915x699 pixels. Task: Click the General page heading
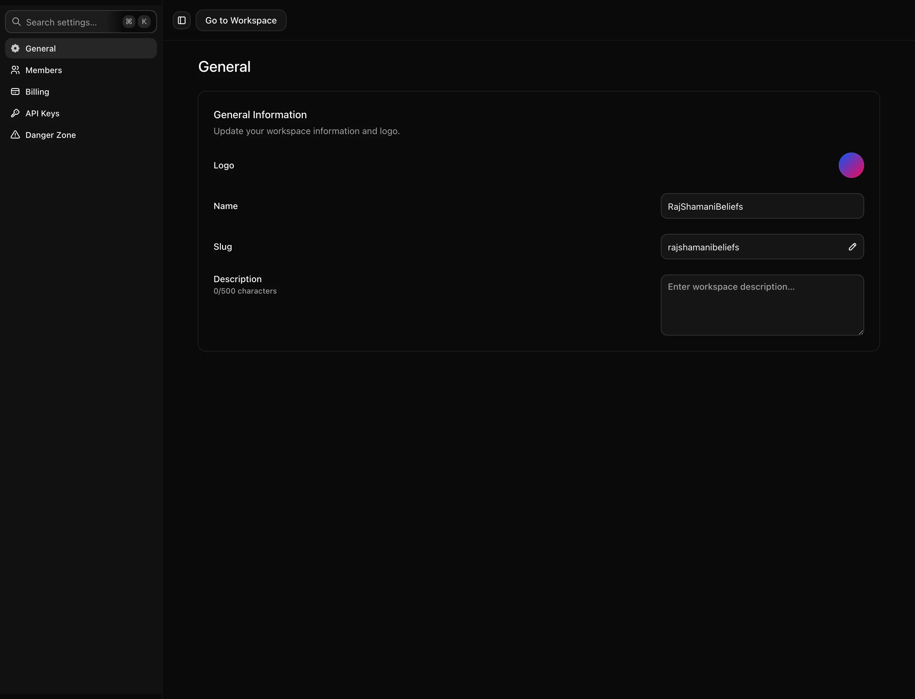pos(224,67)
